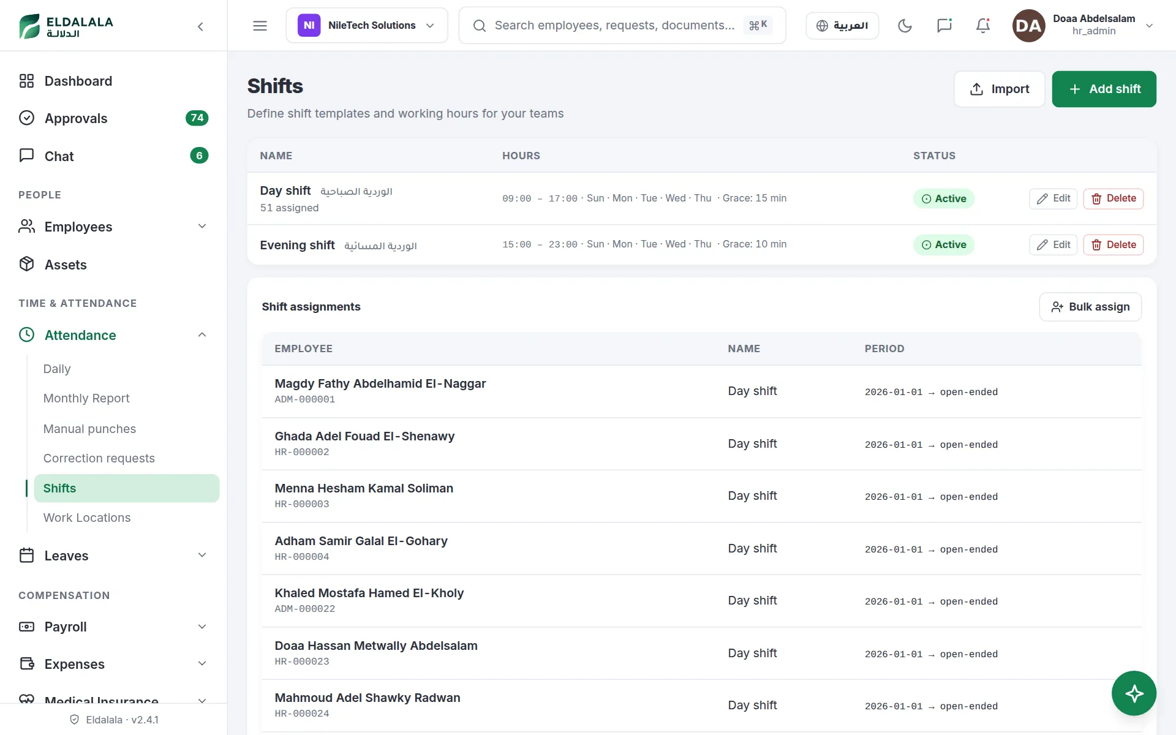Click the Leaves calendar icon
The width and height of the screenshot is (1176, 735).
point(26,555)
